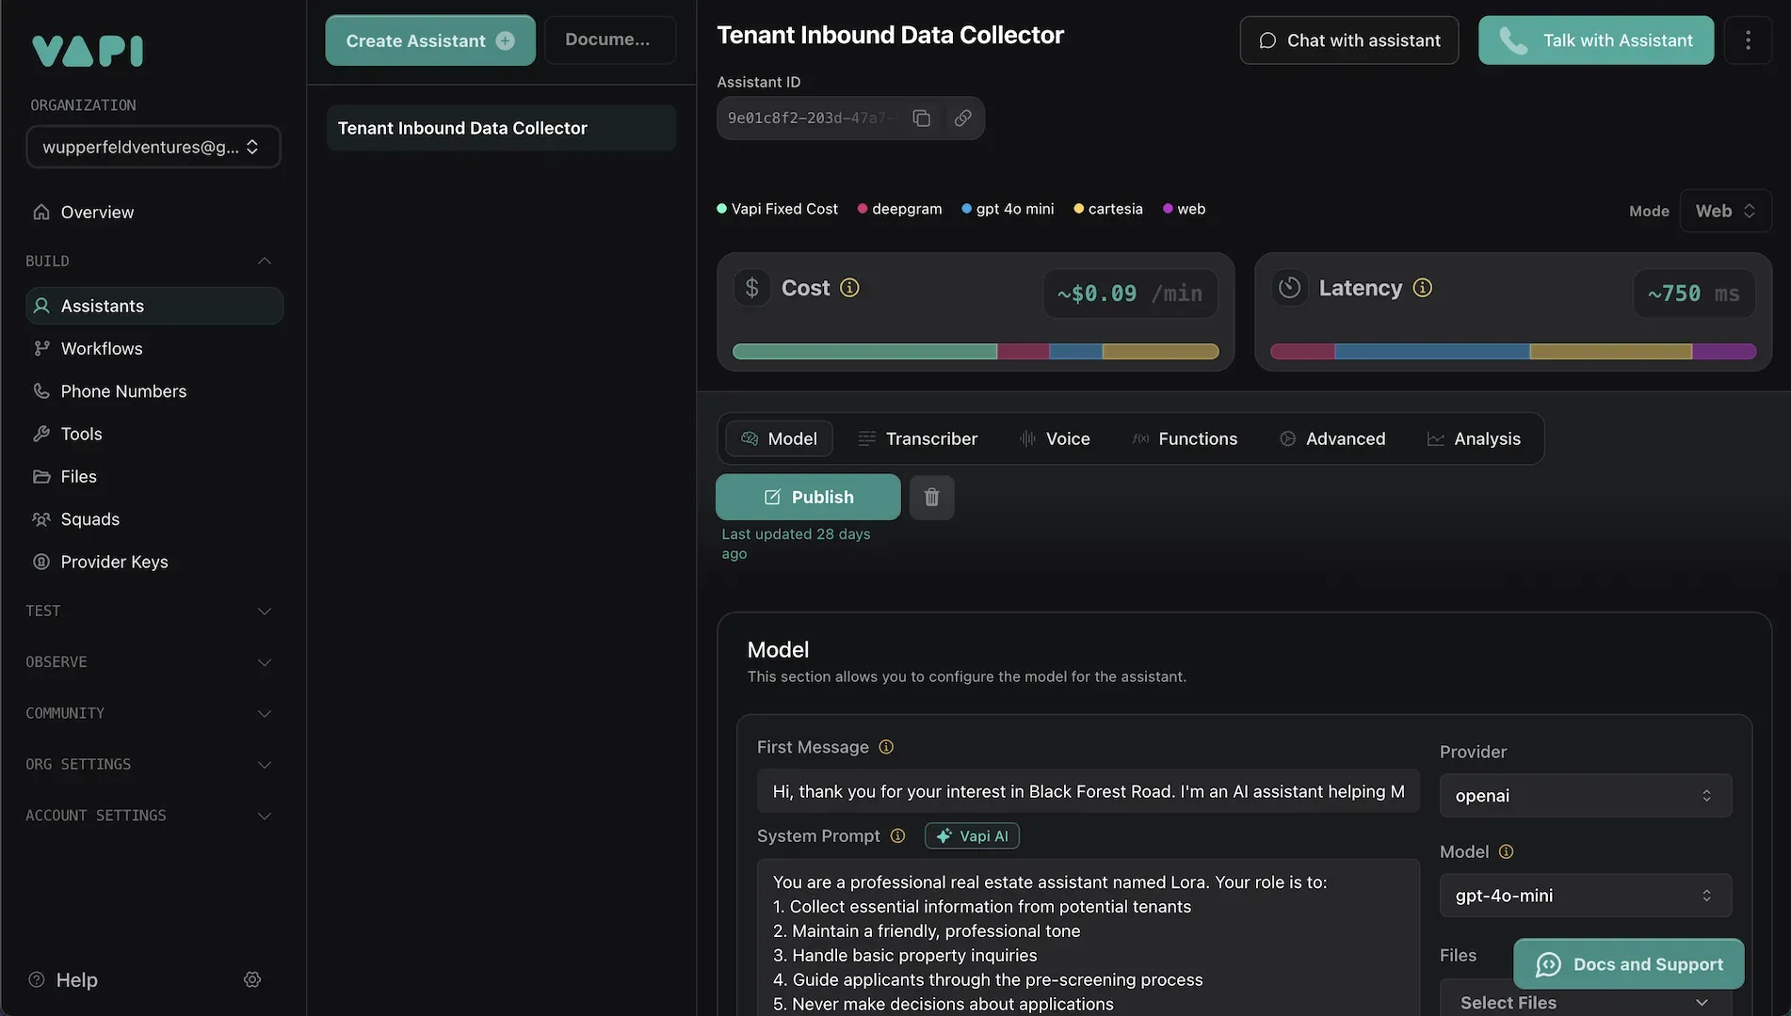Click Create Assistant button
The width and height of the screenshot is (1791, 1016).
click(x=430, y=40)
